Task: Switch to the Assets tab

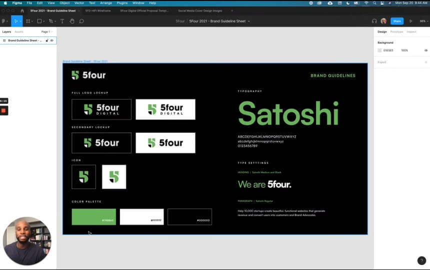Action: (19, 32)
